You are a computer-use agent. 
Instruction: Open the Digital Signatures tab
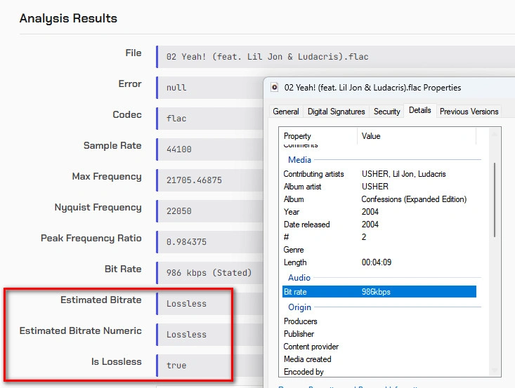tap(336, 112)
